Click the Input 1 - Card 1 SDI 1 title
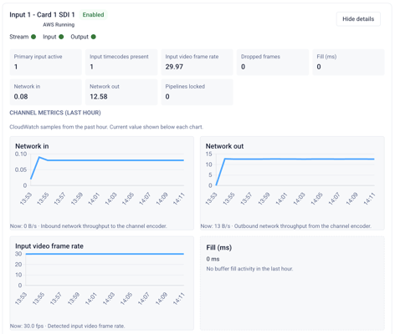395x334 pixels. click(x=42, y=15)
